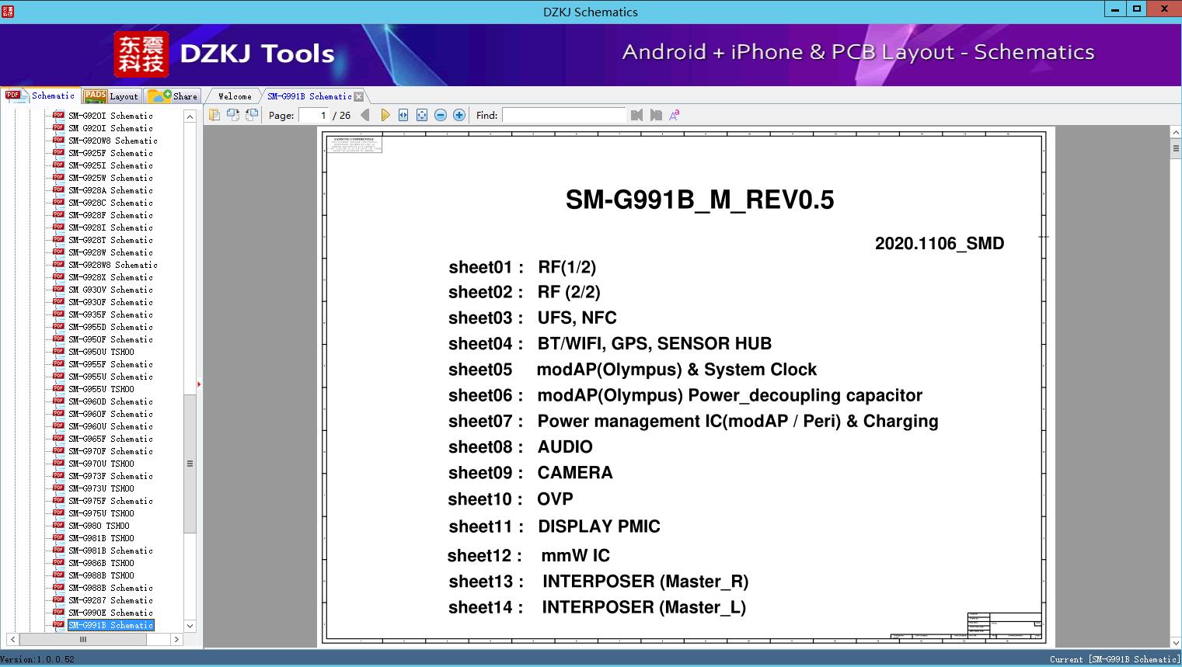Viewport: 1182px width, 667px height.
Task: Click the tree horizontal scrollbar thumb
Action: pyautogui.click(x=83, y=639)
